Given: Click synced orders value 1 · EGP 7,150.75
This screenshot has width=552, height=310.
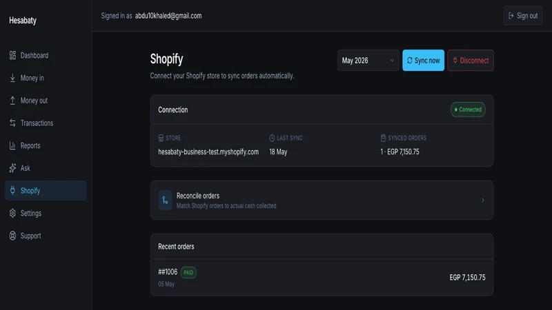Looking at the screenshot, I should pos(400,152).
